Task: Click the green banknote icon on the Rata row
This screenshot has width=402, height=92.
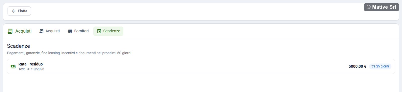Action: [x=13, y=66]
